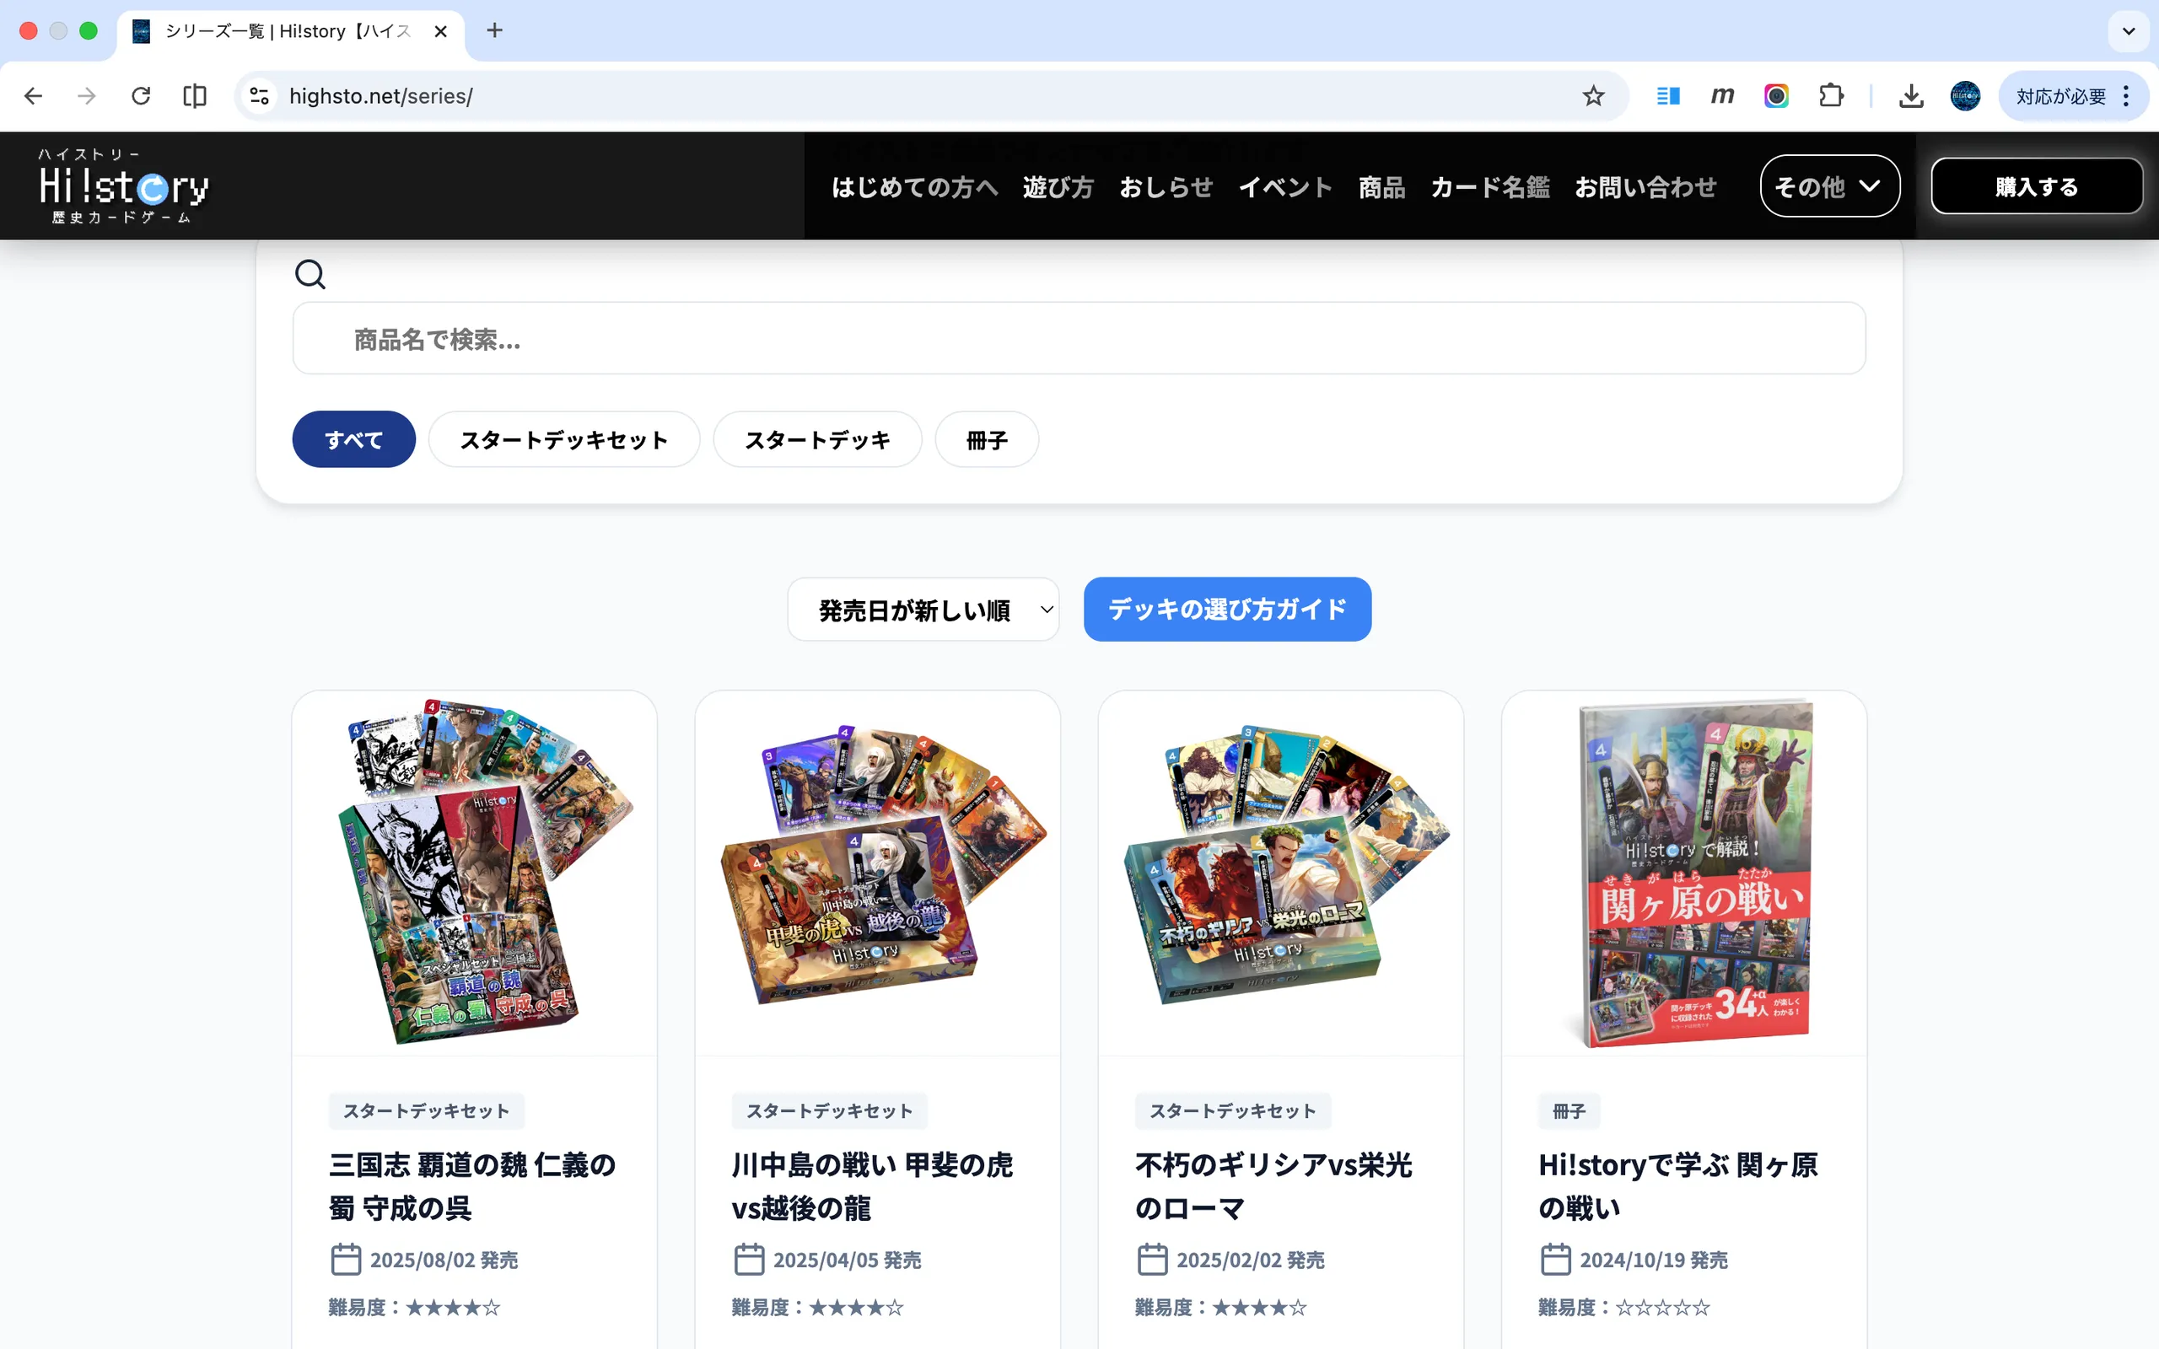Click the 2025/04/05 発売 date text

point(847,1260)
